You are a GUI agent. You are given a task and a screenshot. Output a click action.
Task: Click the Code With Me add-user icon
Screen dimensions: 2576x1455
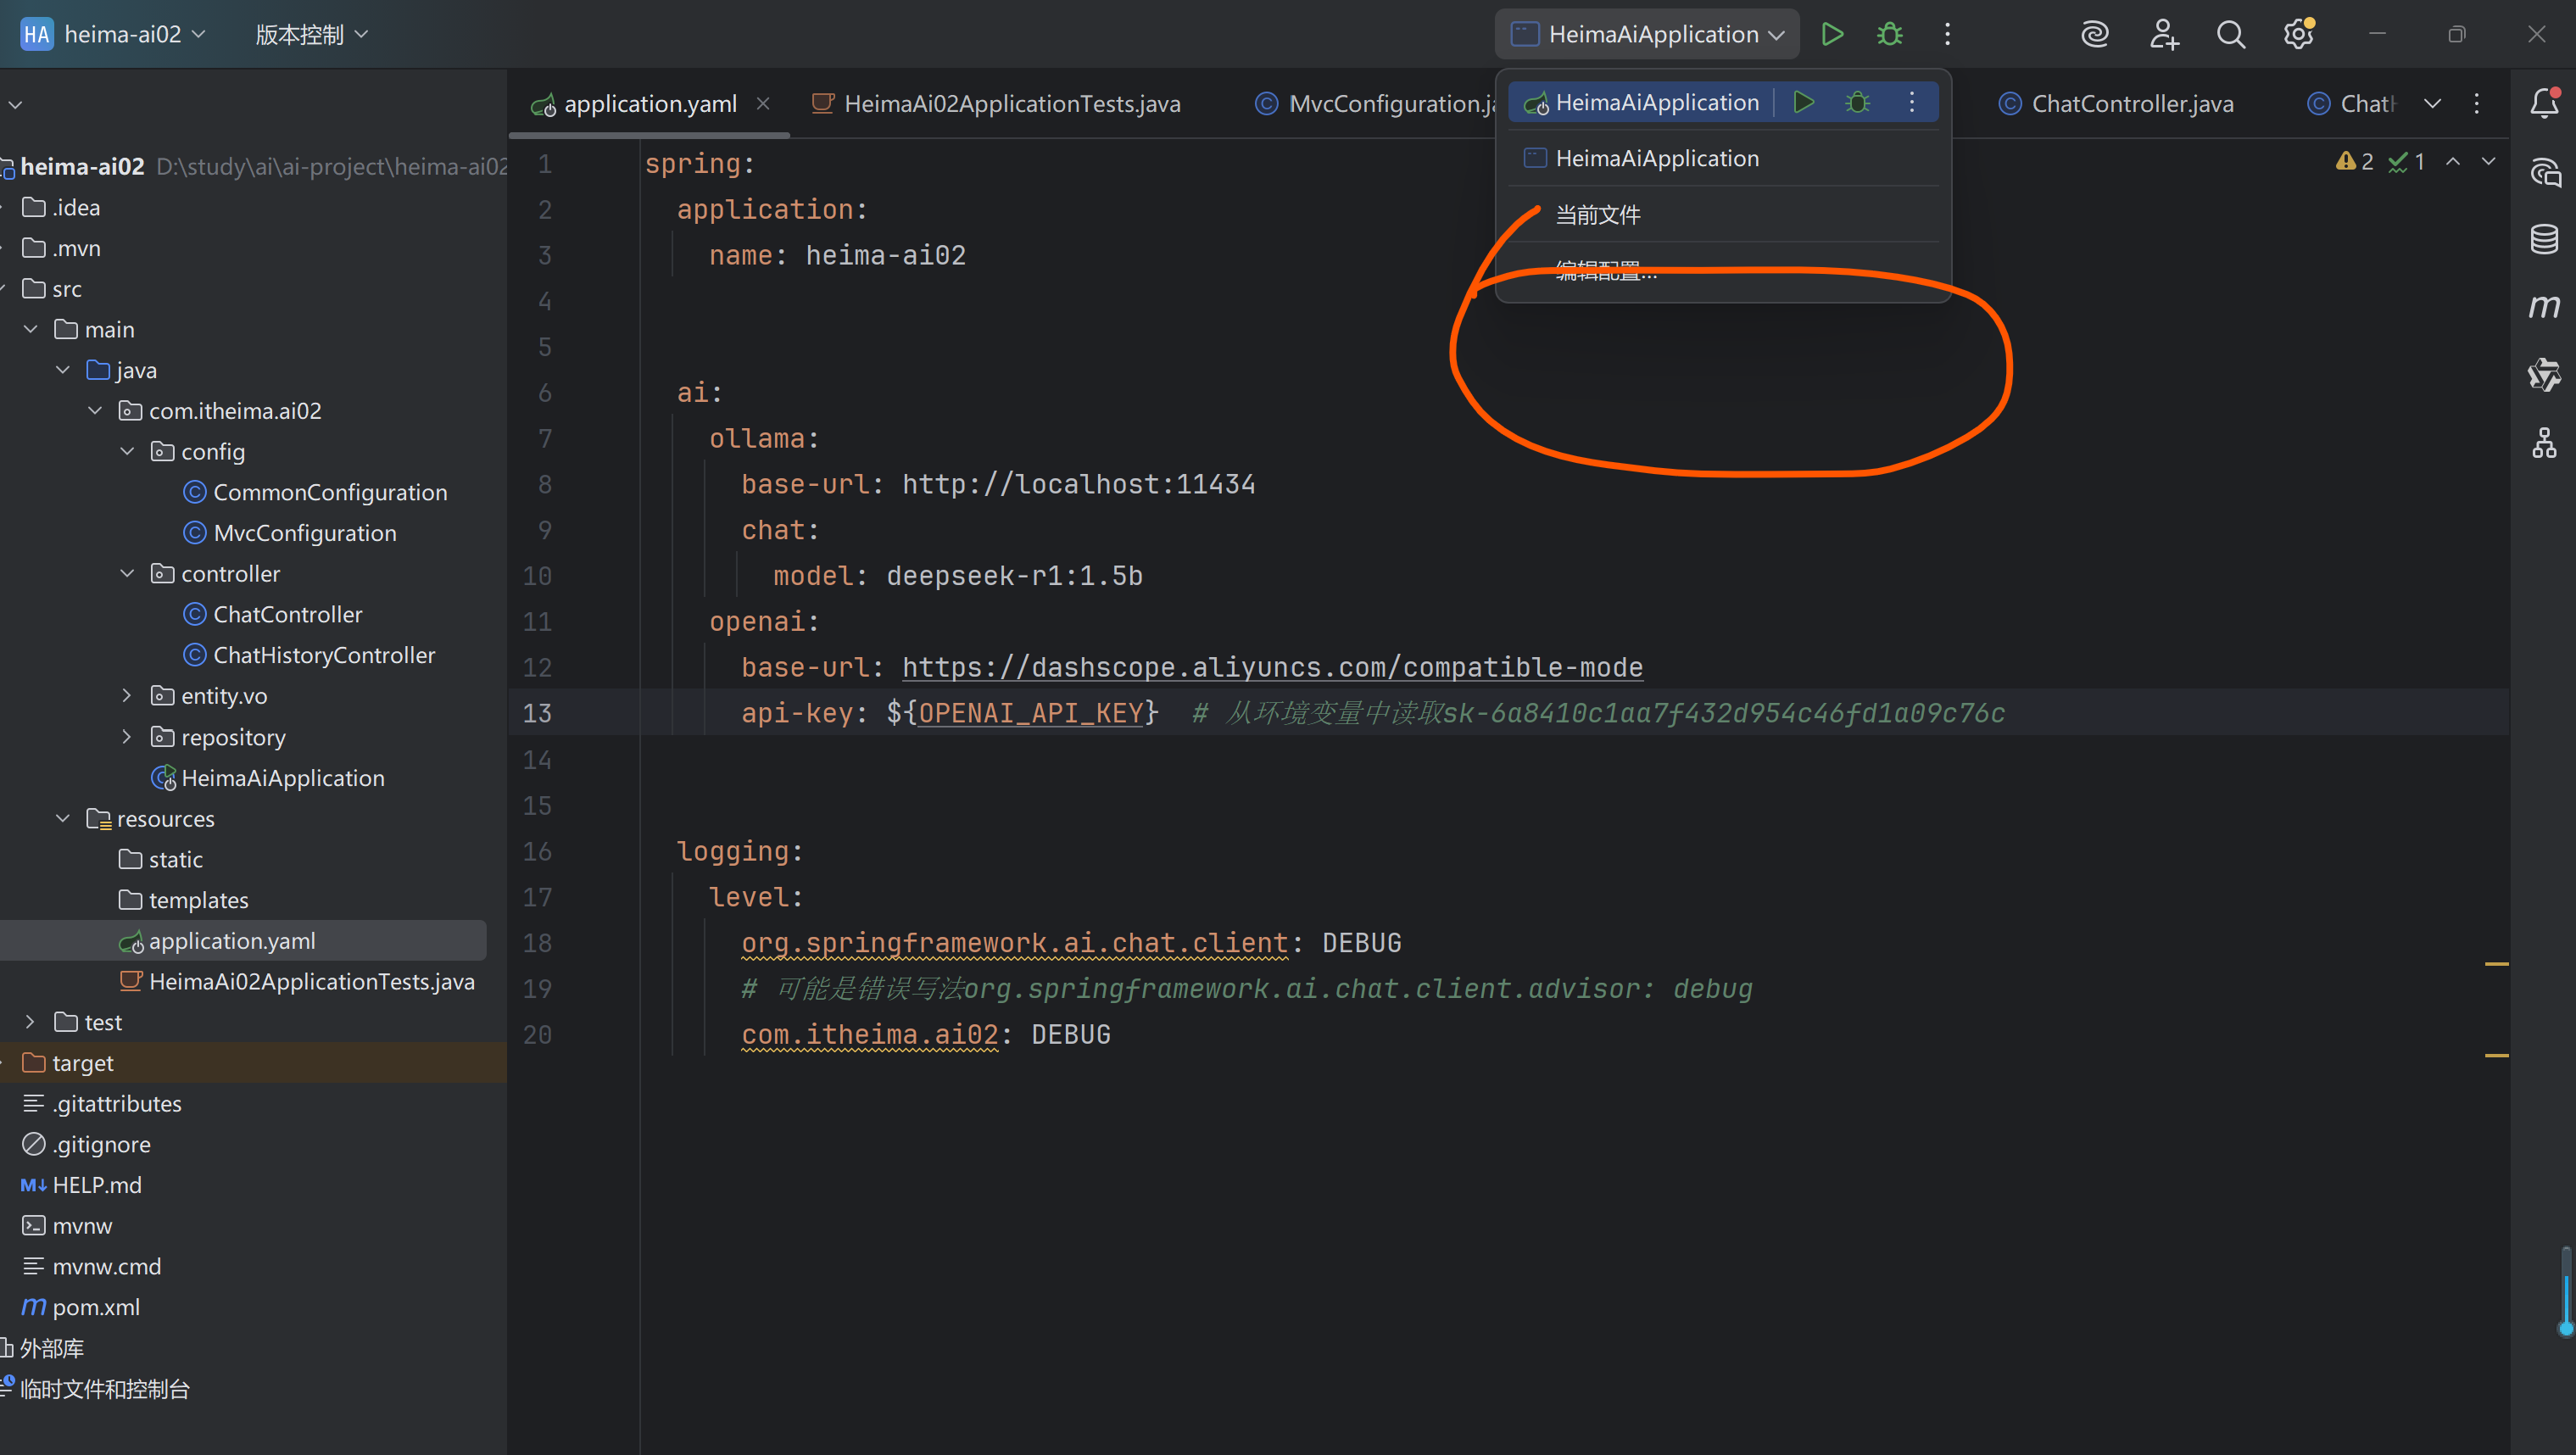2163,35
